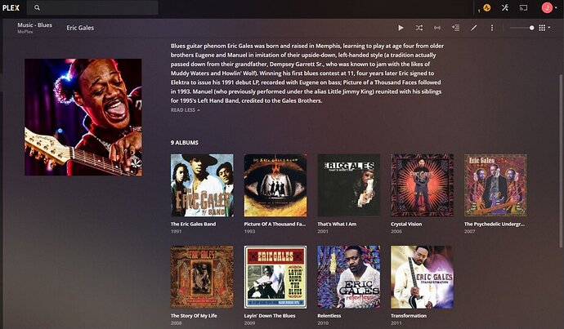Click That's What I Am title
Viewport: 564px width, 329px height.
tap(337, 224)
